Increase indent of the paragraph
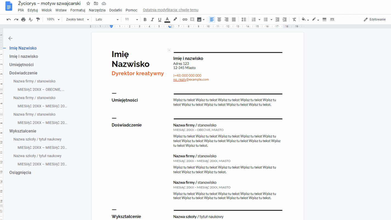The height and width of the screenshot is (220, 391). (x=285, y=19)
